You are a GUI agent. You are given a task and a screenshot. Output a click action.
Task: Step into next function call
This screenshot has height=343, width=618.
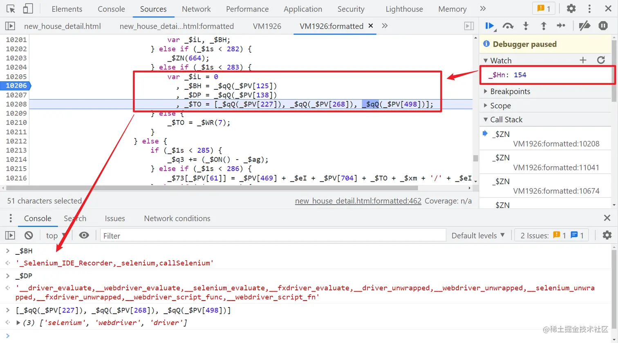pos(526,26)
